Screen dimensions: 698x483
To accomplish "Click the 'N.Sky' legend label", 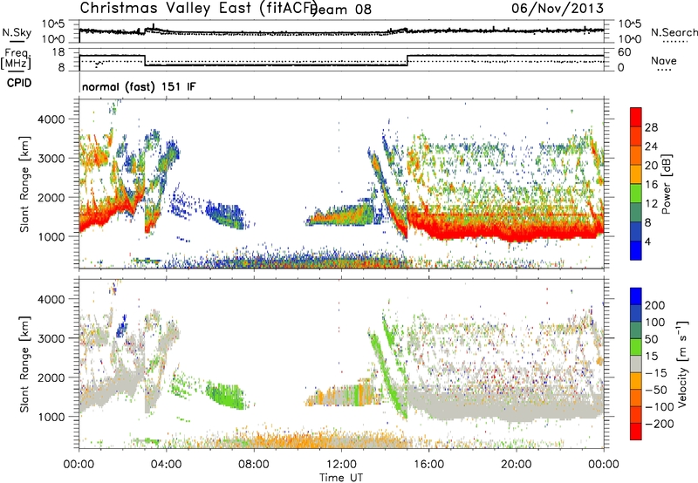I will pos(17,32).
